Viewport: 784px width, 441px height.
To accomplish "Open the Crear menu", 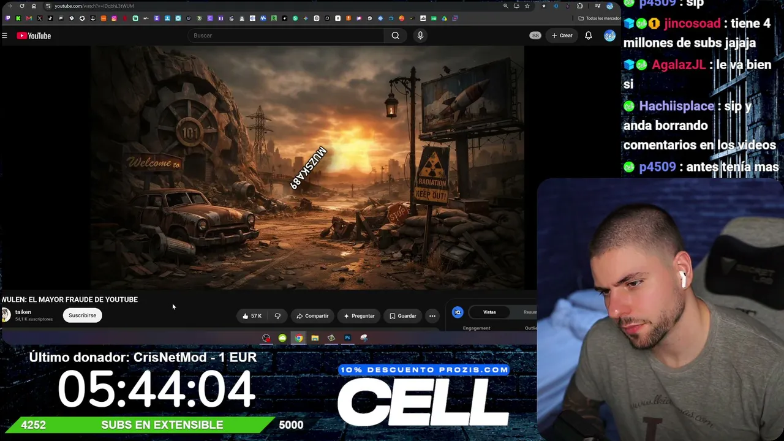I will 562,36.
